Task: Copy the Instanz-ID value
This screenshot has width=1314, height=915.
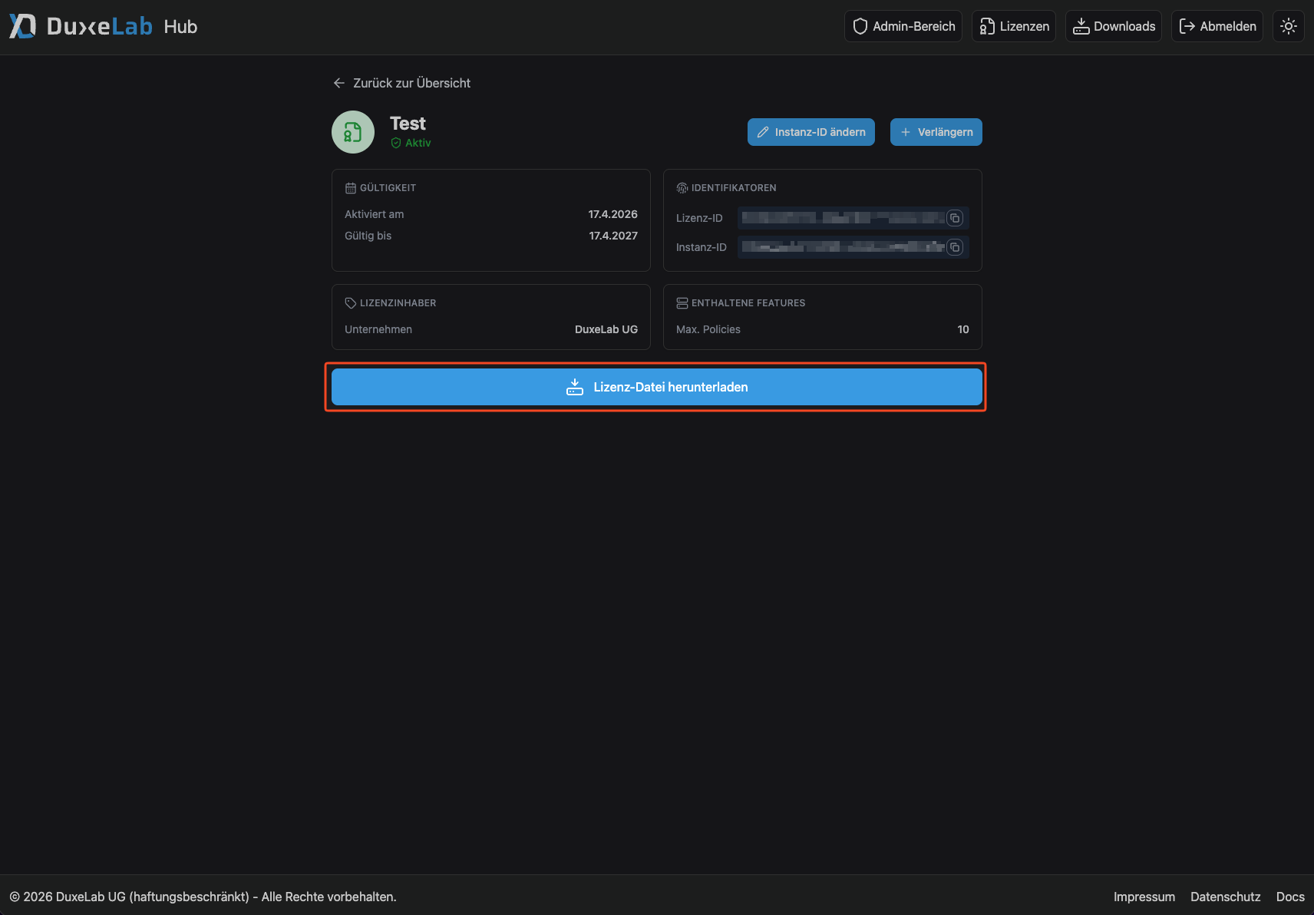Action: (x=955, y=247)
